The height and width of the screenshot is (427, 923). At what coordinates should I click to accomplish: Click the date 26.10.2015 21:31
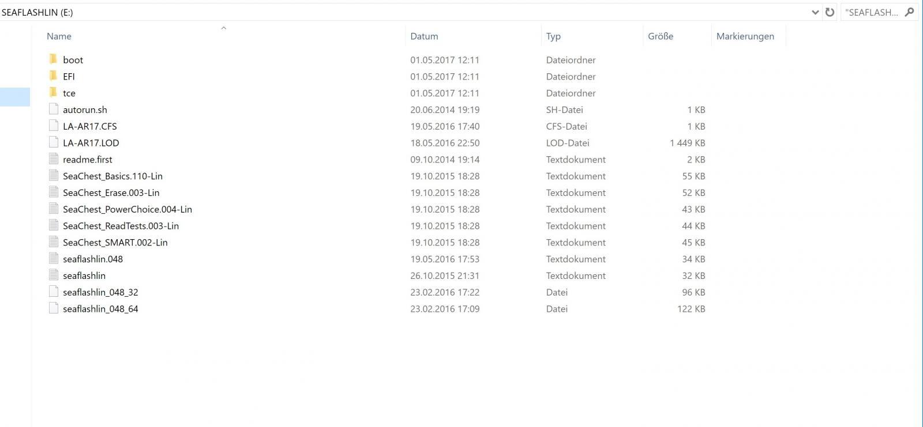click(445, 276)
